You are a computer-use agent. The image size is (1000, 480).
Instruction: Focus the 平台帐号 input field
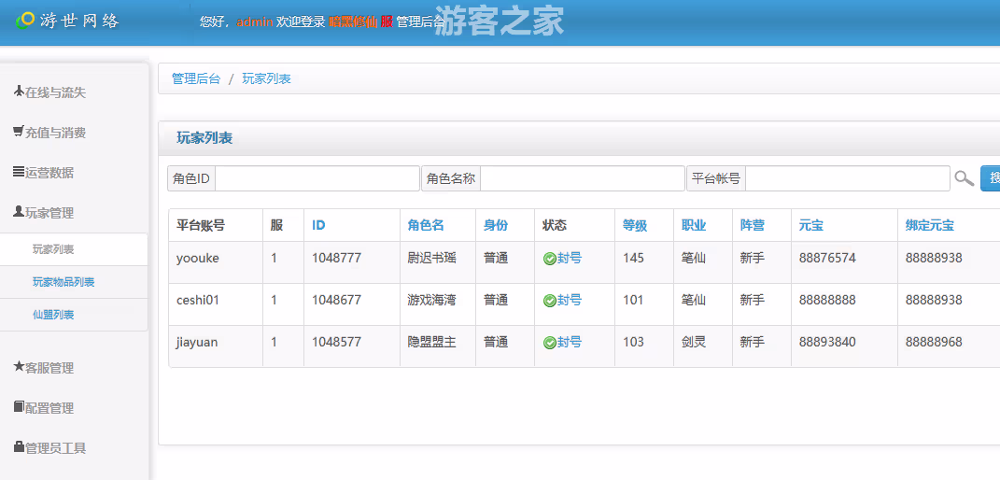click(x=848, y=178)
